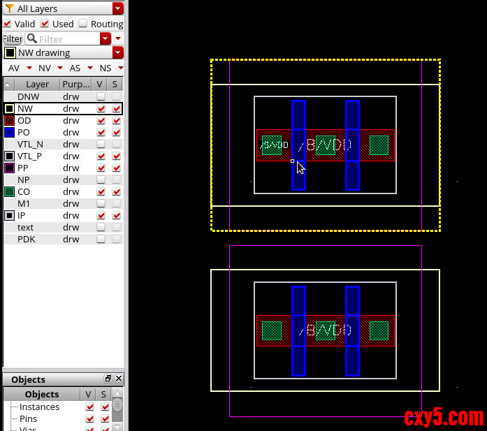Click the NS button

(x=106, y=68)
